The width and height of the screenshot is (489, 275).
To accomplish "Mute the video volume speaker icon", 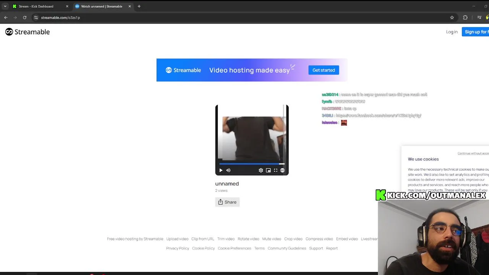I will coord(228,170).
